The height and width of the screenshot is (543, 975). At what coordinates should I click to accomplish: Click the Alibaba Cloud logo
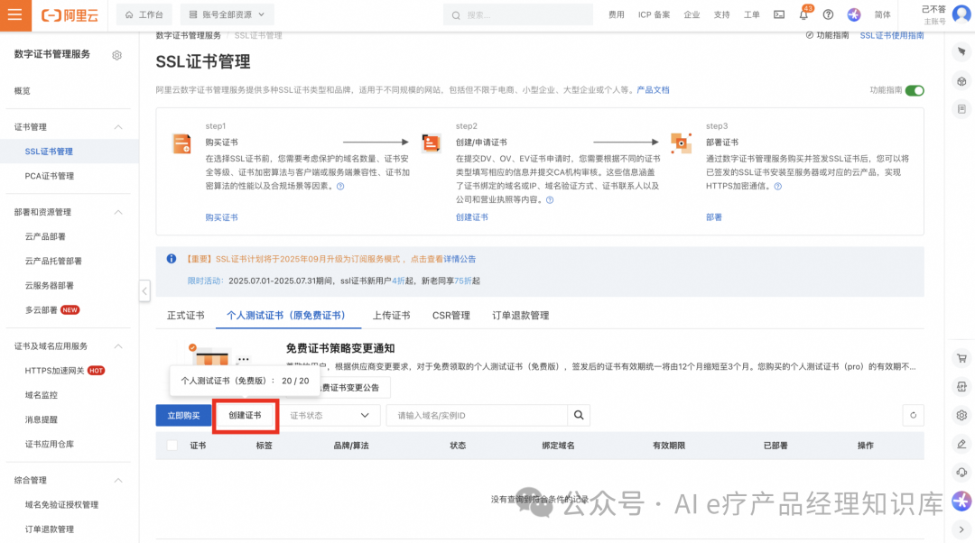point(70,15)
